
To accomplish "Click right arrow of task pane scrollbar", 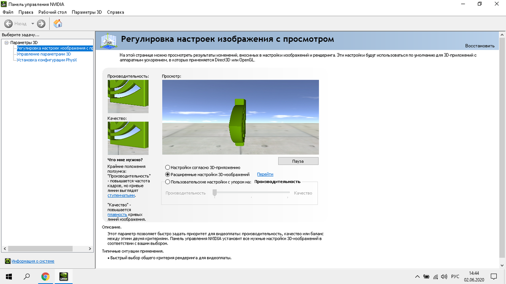I will click(x=89, y=249).
